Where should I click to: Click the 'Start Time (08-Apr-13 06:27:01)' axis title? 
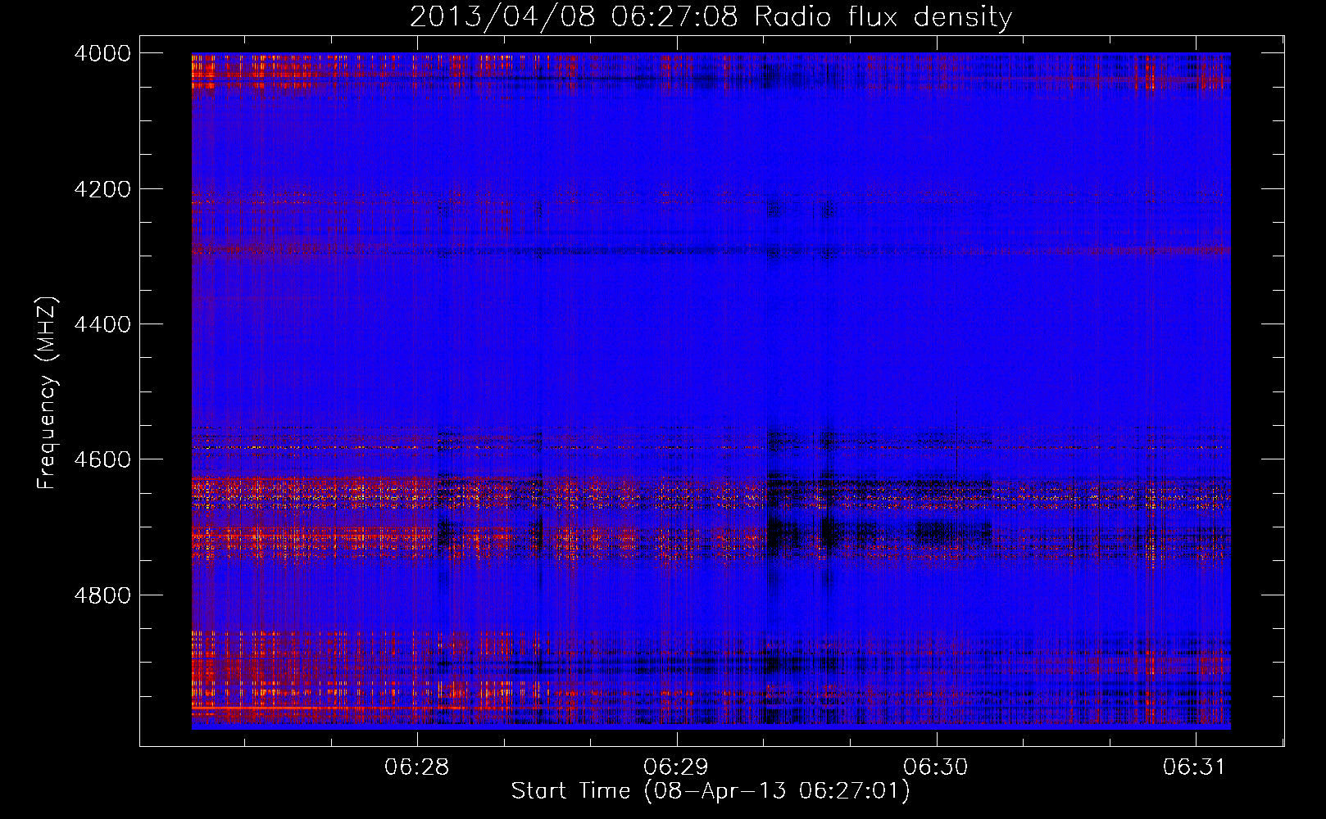tap(711, 791)
